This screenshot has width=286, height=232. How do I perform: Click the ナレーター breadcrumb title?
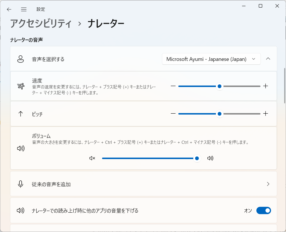[106, 24]
